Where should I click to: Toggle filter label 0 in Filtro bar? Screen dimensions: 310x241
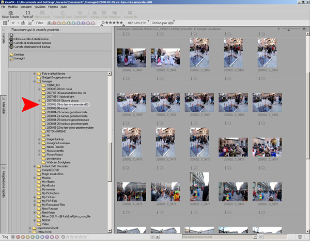coord(49,23)
